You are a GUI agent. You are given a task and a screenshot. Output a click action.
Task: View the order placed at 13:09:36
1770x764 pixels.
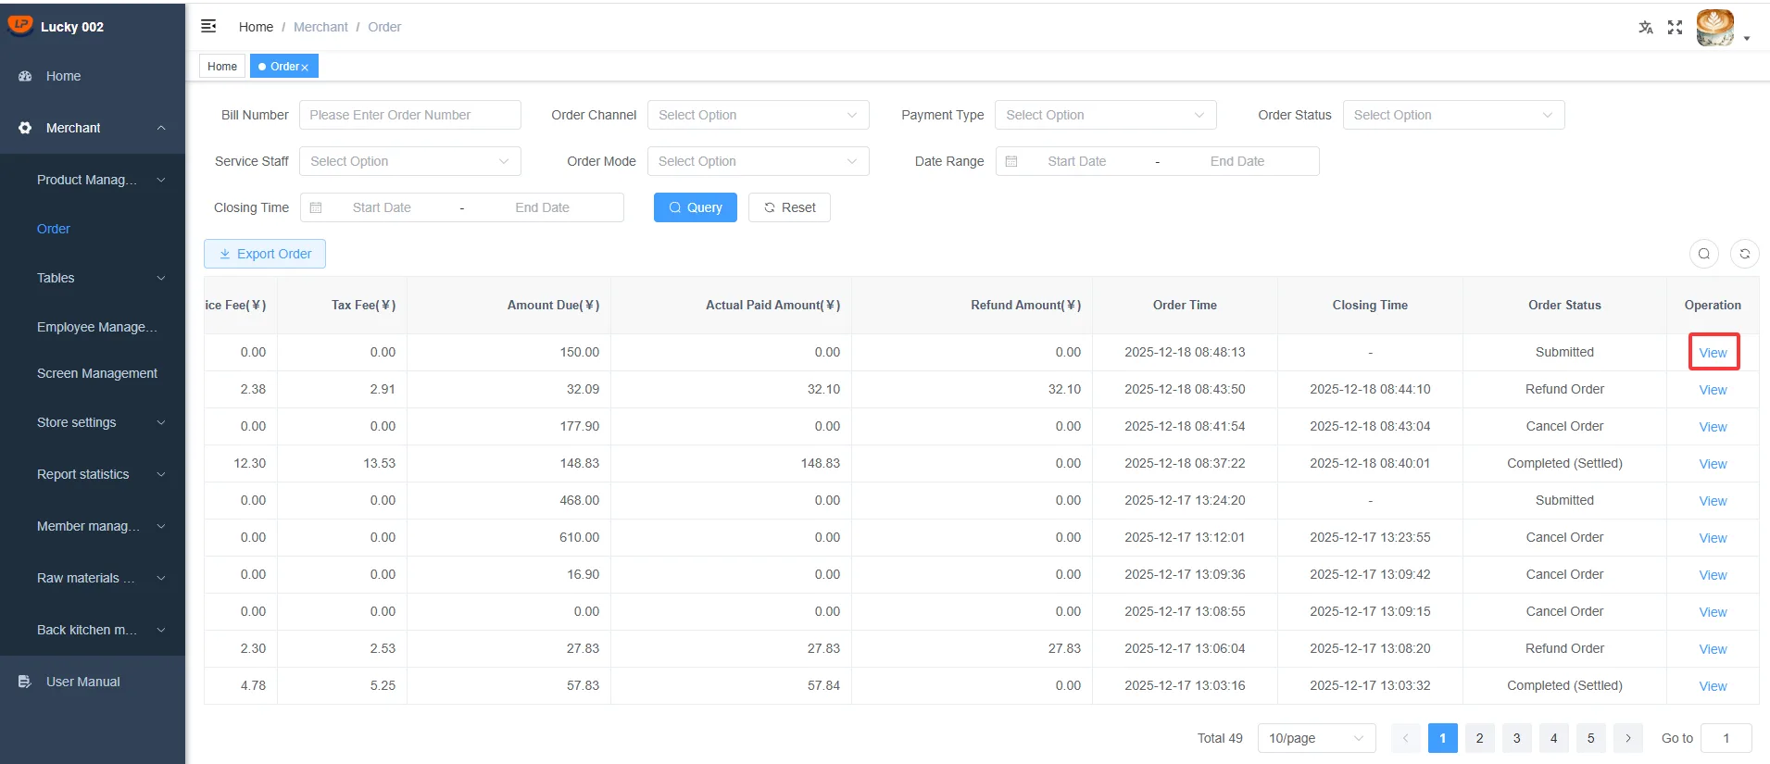tap(1714, 575)
